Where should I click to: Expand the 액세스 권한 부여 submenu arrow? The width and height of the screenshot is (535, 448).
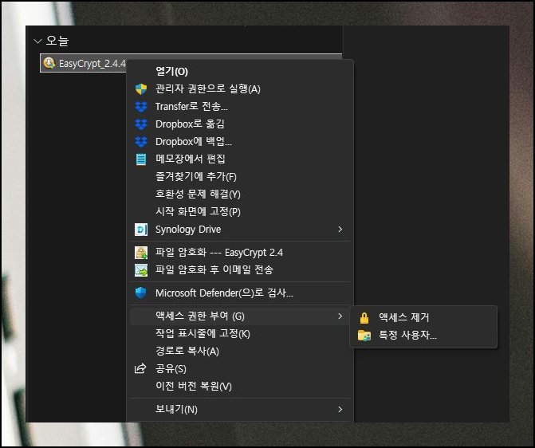click(x=340, y=316)
